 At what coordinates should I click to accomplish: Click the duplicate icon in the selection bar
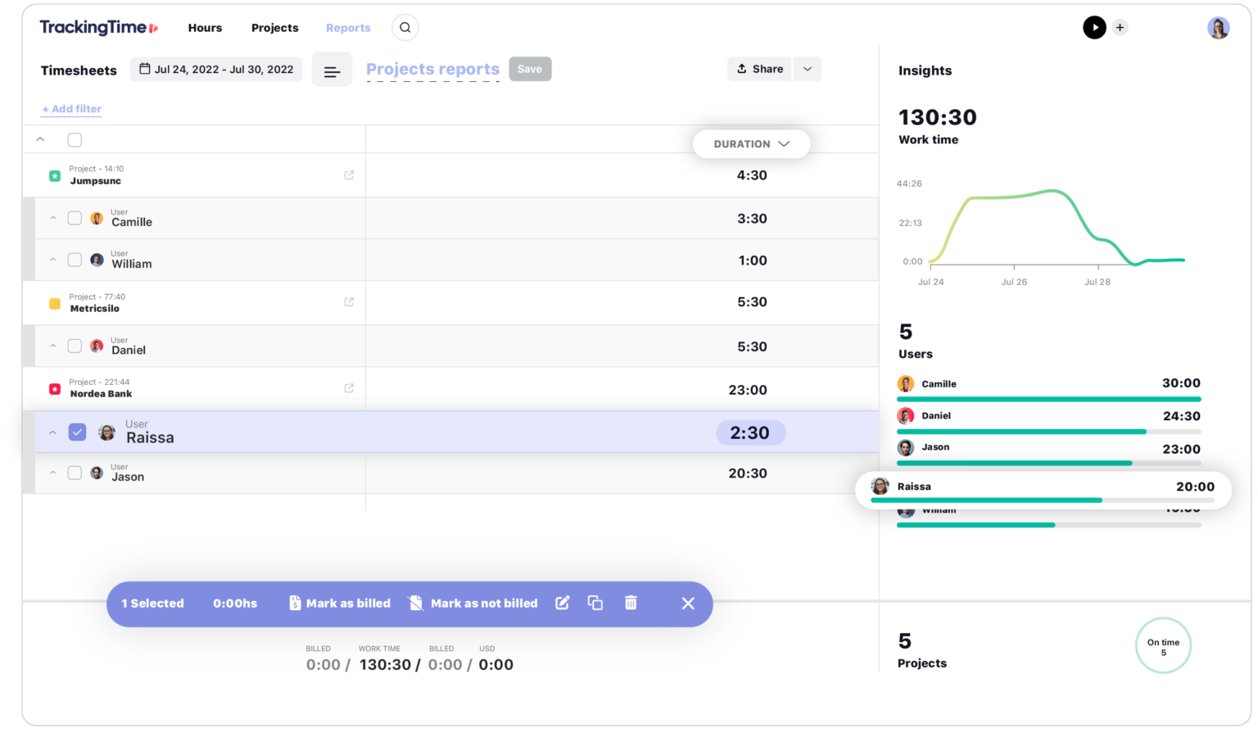(595, 603)
